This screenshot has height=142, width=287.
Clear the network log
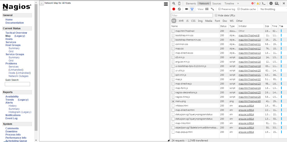(179, 9)
